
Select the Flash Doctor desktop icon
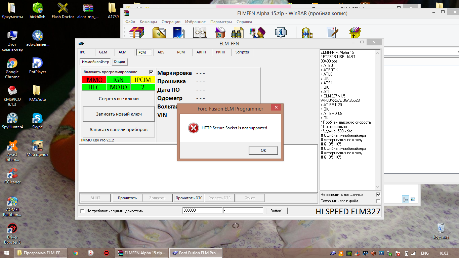[x=63, y=11]
